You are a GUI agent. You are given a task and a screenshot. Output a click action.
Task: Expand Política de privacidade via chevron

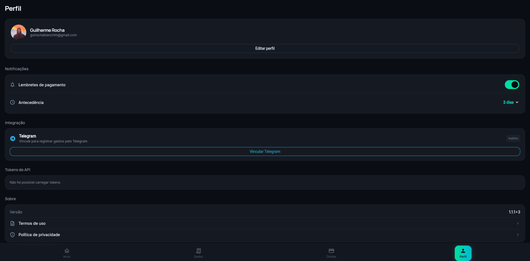[x=518, y=235]
